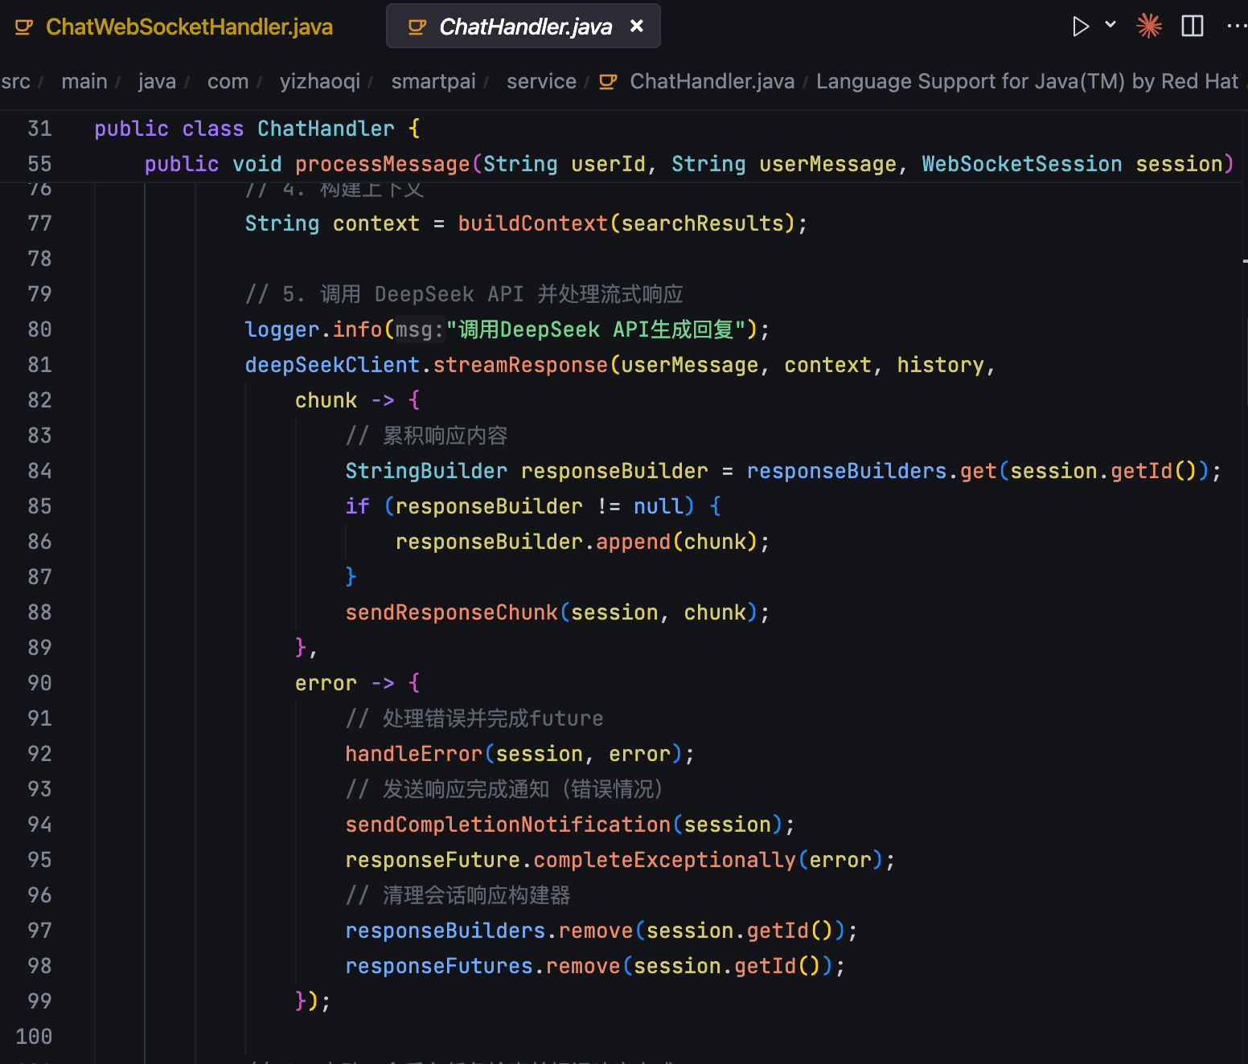Screen dimensions: 1248x1064
Task: Click line number 77 in the gutter
Action: point(39,223)
